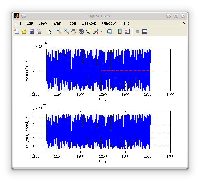
Task: Open the Tools menu
Action: click(72, 23)
